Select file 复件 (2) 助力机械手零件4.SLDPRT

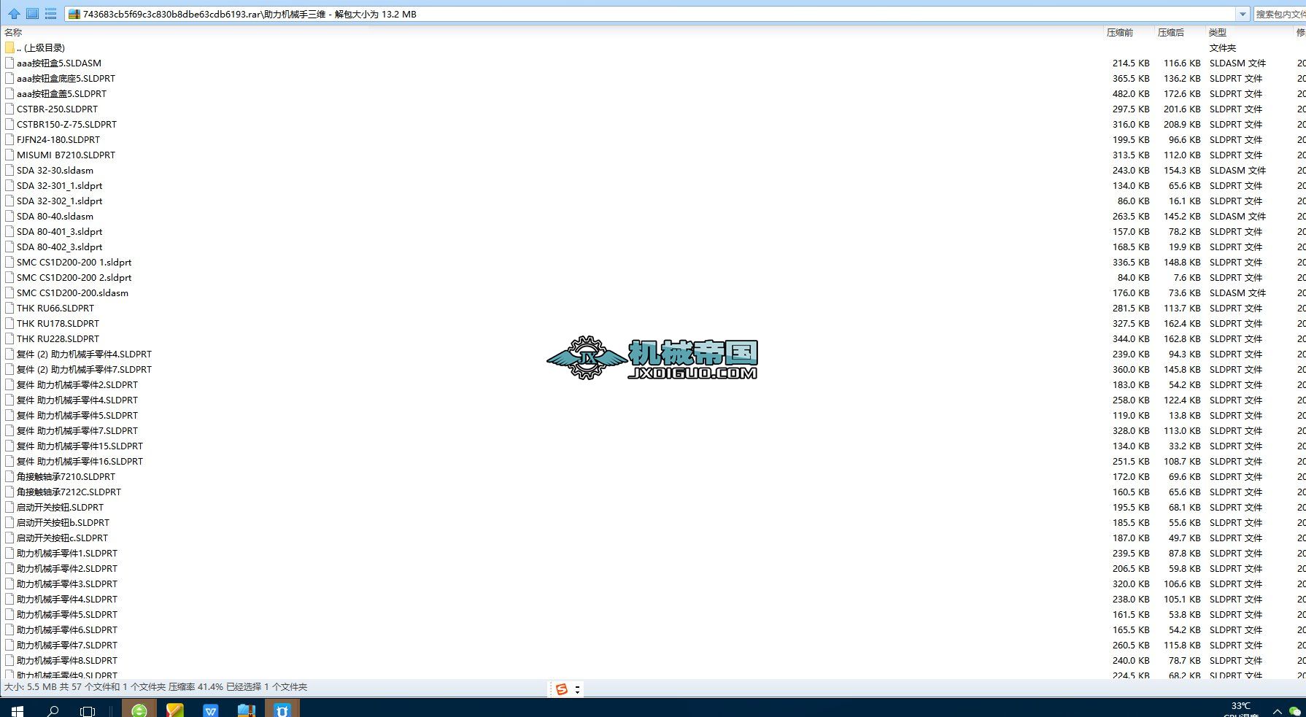[84, 354]
